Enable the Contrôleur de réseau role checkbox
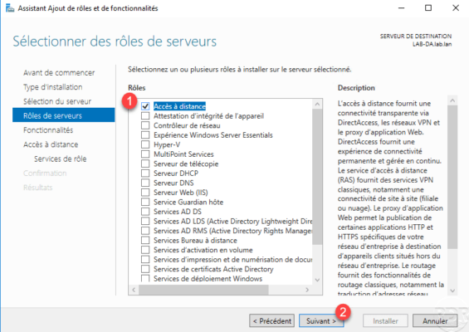 145,125
